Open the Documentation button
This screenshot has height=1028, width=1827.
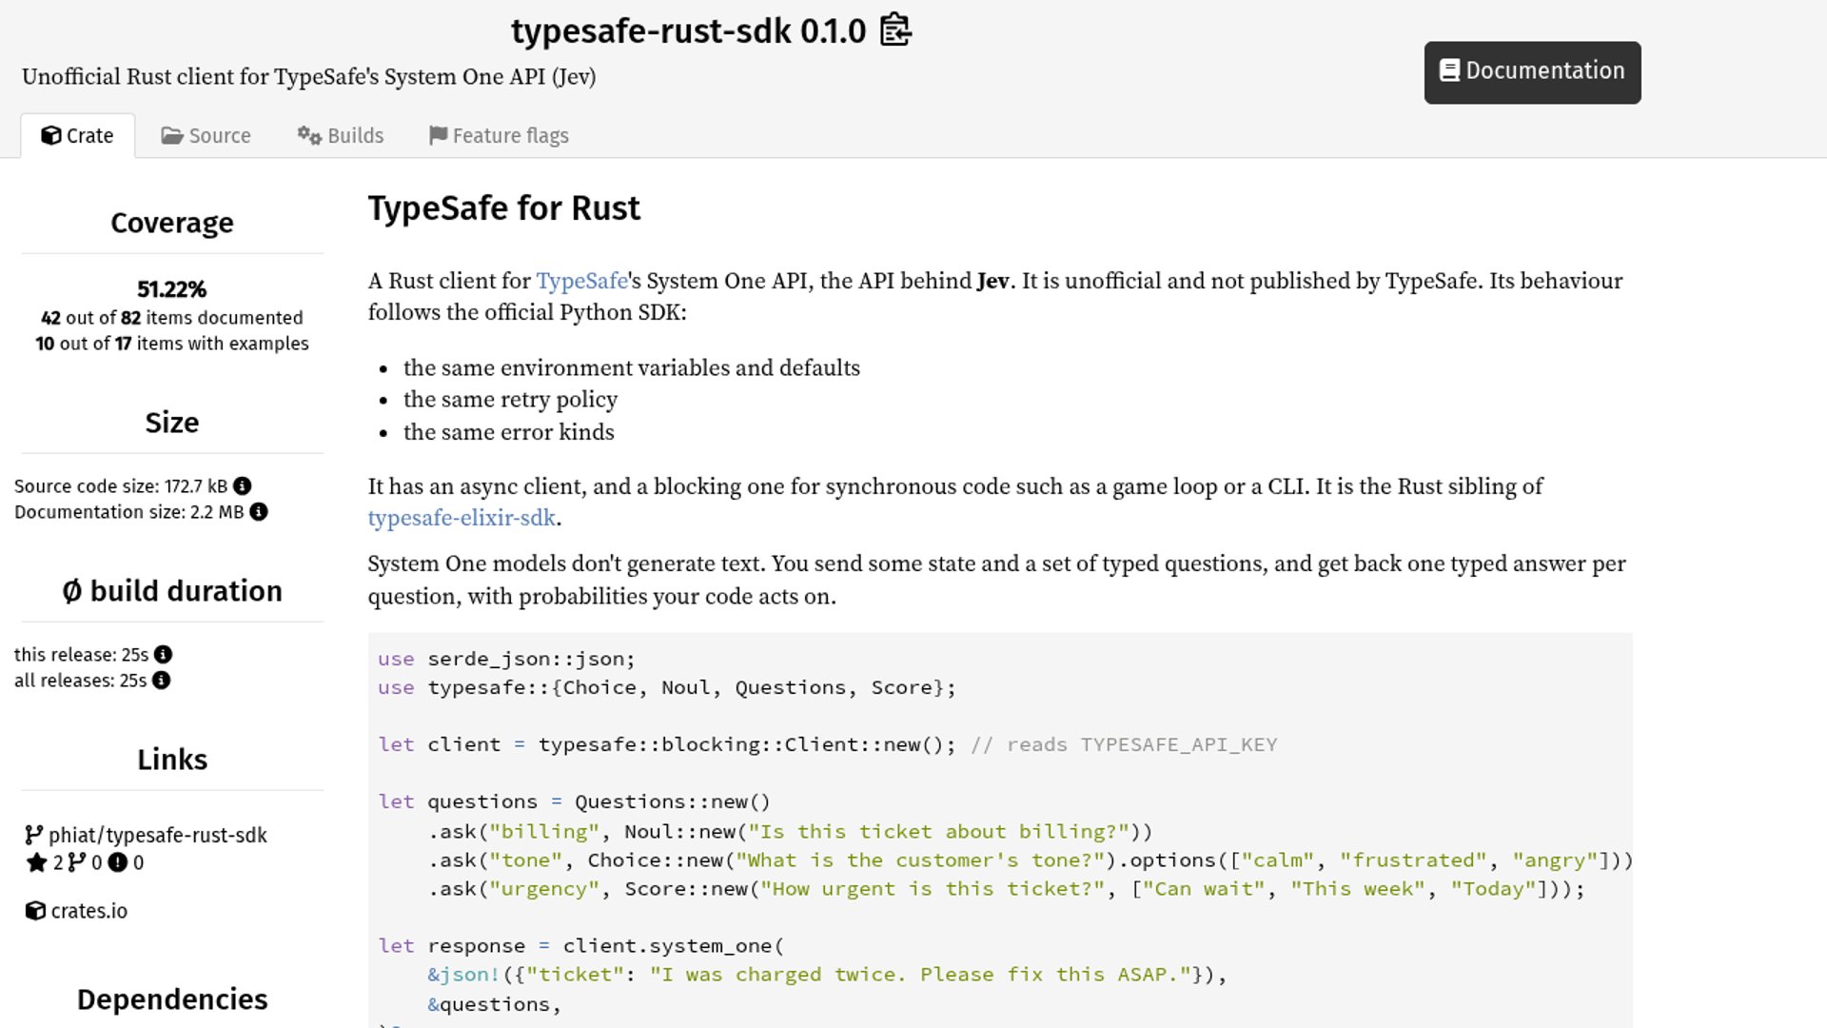[1532, 72]
